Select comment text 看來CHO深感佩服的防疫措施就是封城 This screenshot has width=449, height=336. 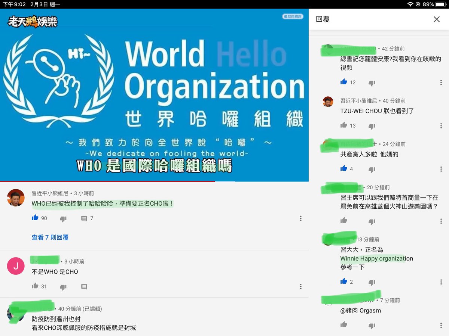point(84,328)
